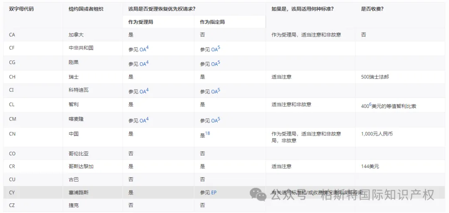449x213 pixels.
Task: Click the country name 科特迪瓦
Action: pos(79,90)
